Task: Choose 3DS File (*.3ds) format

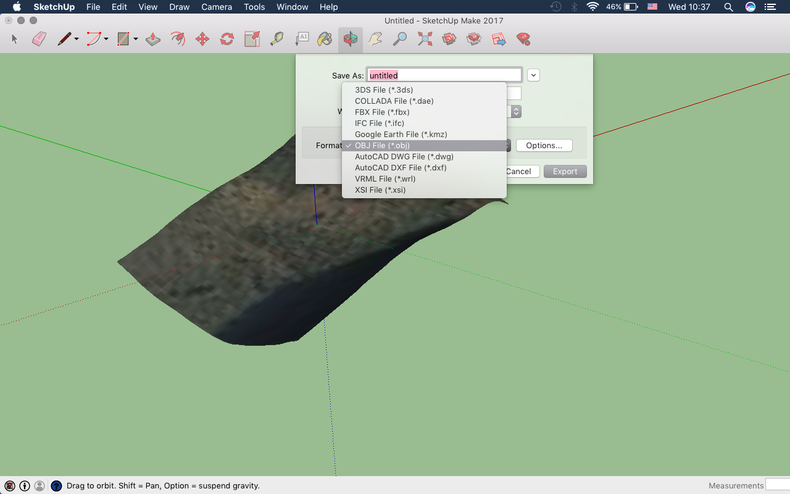Action: [x=424, y=90]
